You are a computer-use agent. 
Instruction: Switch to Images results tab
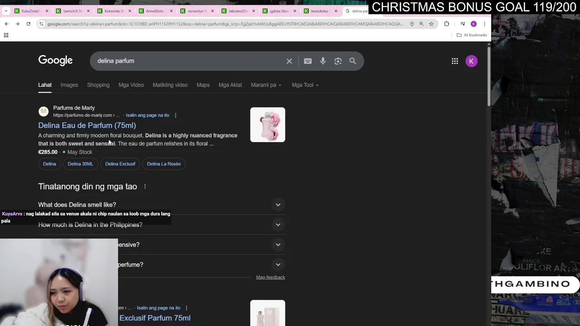point(69,85)
